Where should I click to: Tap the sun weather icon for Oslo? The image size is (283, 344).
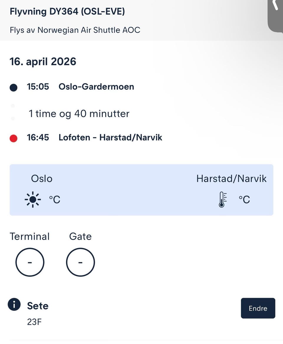[33, 200]
